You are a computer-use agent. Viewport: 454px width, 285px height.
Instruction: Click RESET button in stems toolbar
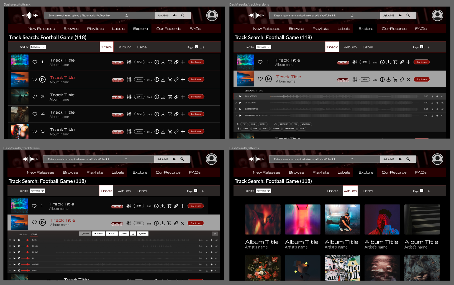tap(85, 234)
